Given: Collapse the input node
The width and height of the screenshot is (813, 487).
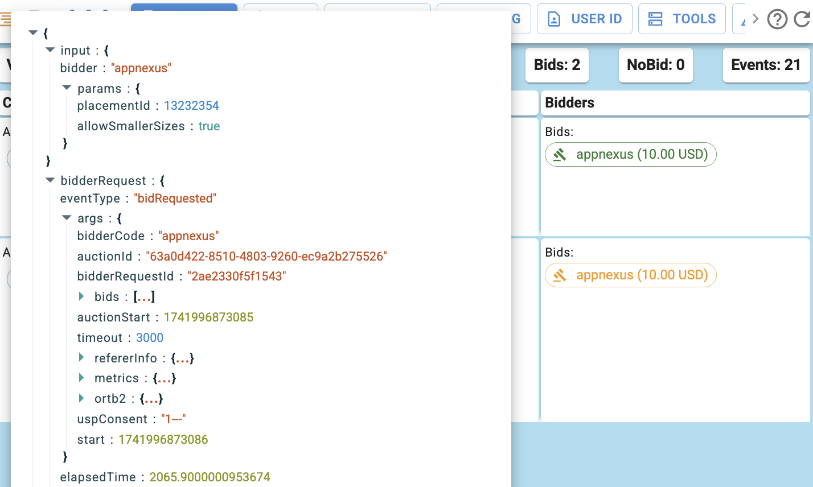Looking at the screenshot, I should (50, 50).
